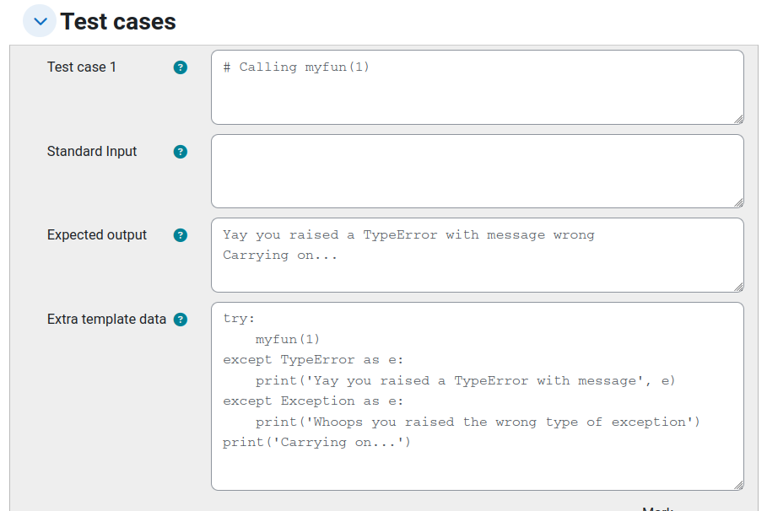Screen dimensions: 767x511
Task: Focus the empty Standard Input textarea
Action: pyautogui.click(x=478, y=171)
